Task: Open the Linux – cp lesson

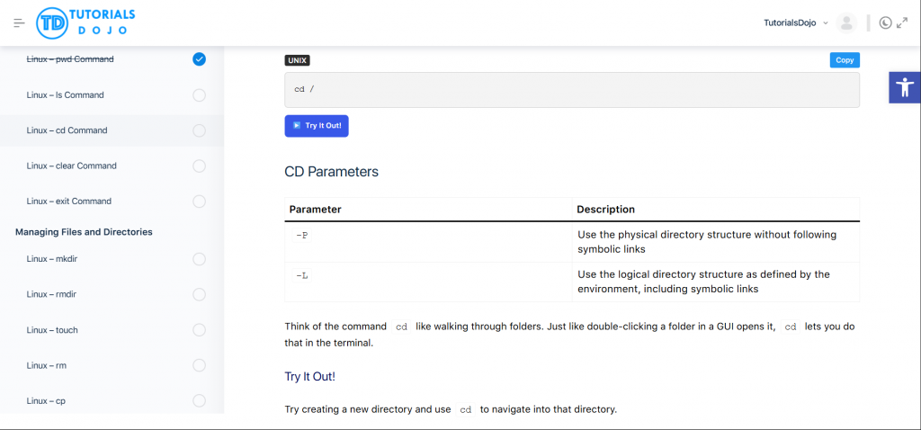Action: (x=46, y=401)
